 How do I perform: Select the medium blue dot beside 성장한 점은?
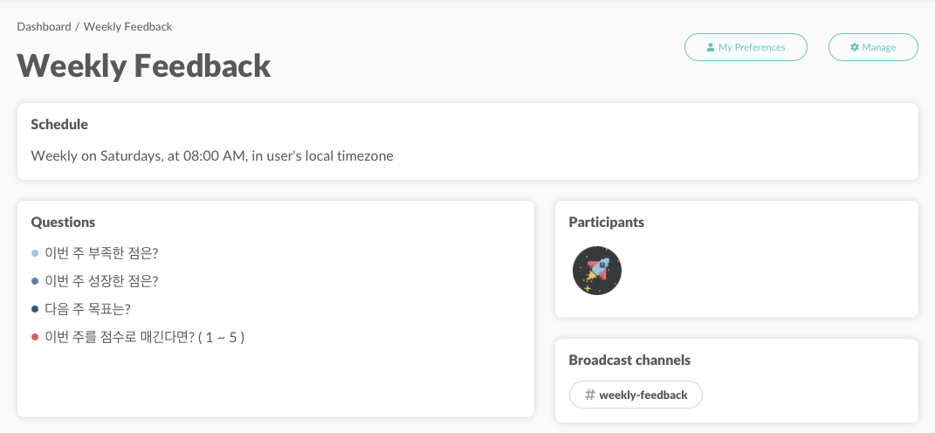pos(35,281)
